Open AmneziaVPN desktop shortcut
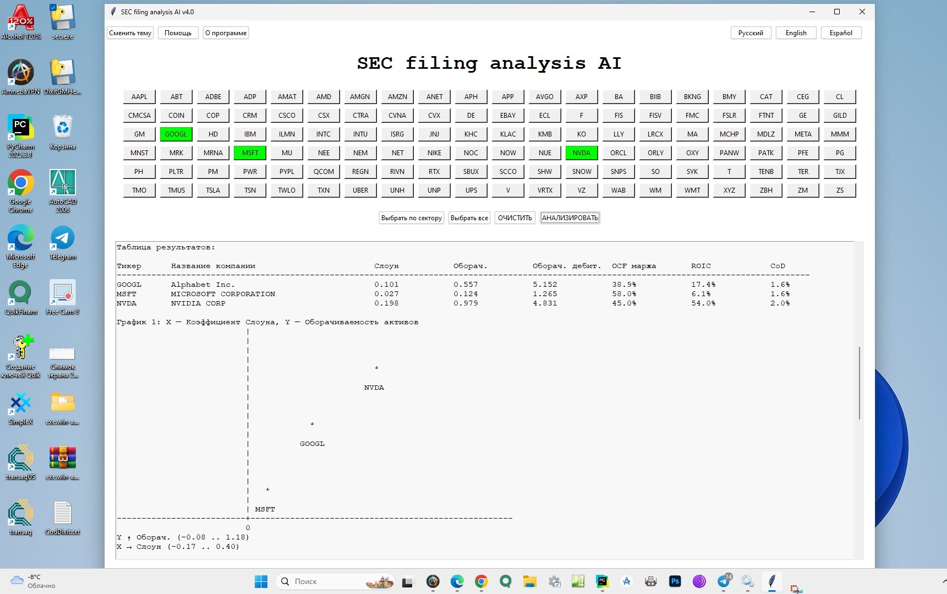This screenshot has height=594, width=947. pos(21,77)
